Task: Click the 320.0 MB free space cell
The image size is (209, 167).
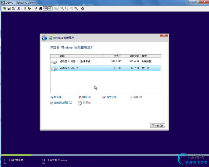Action: tap(134, 62)
